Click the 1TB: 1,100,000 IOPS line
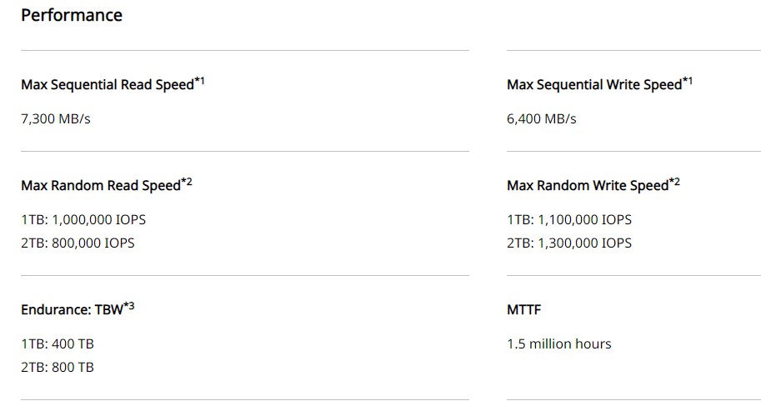Viewport: 761px width, 411px height. (x=569, y=220)
